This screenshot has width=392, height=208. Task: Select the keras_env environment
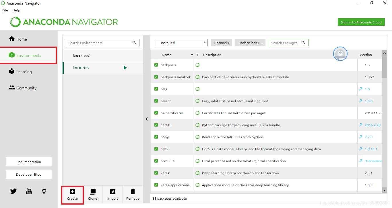(x=103, y=68)
